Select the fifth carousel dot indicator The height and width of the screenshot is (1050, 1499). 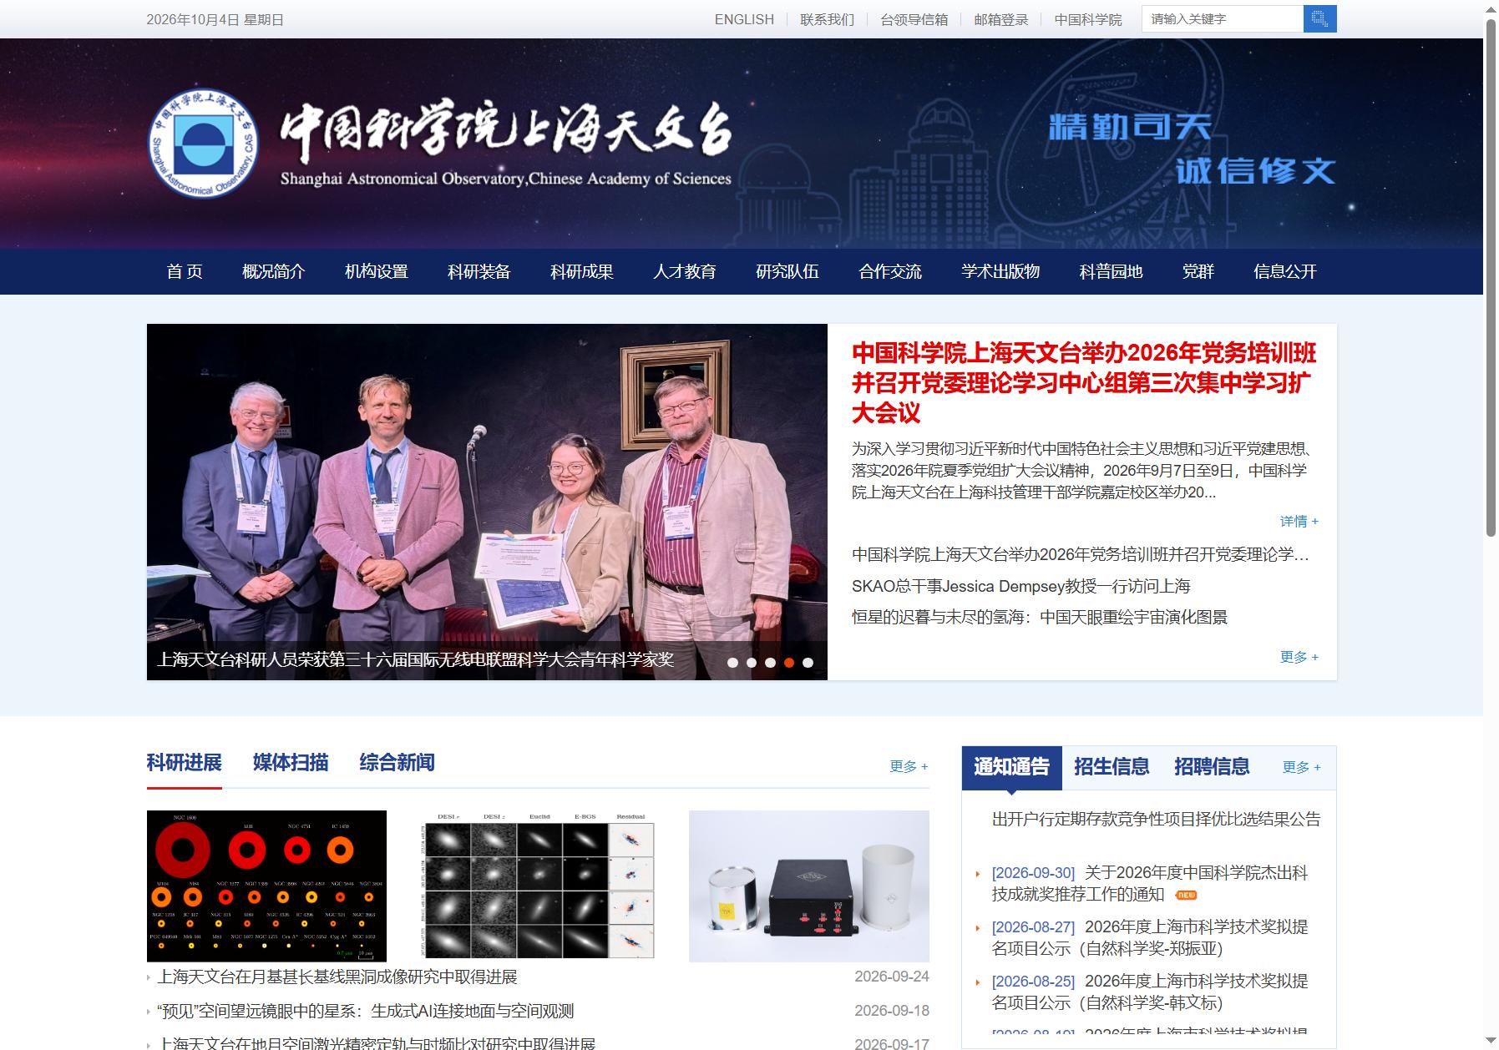(808, 663)
